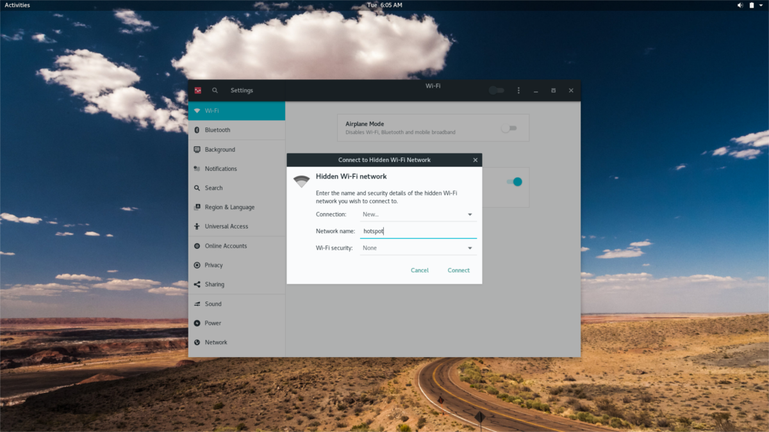Image resolution: width=769 pixels, height=432 pixels.
Task: Click the red Settings app icon in header
Action: [198, 90]
